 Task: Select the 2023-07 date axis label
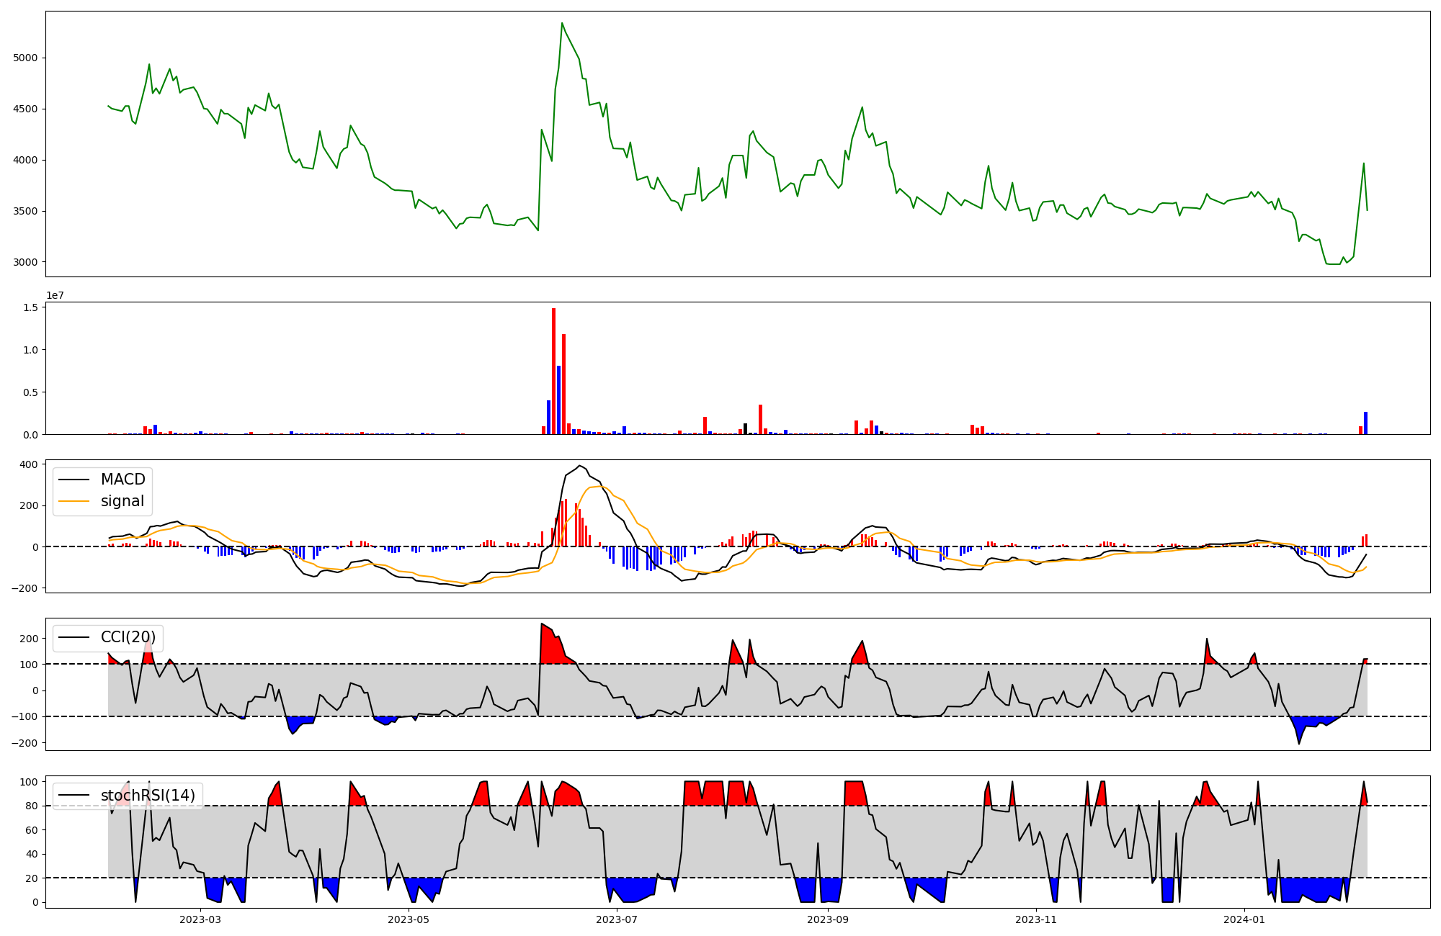[617, 919]
